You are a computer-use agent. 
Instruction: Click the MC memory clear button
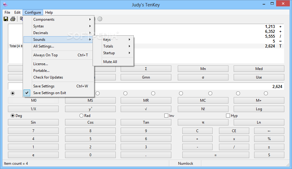tap(203, 100)
